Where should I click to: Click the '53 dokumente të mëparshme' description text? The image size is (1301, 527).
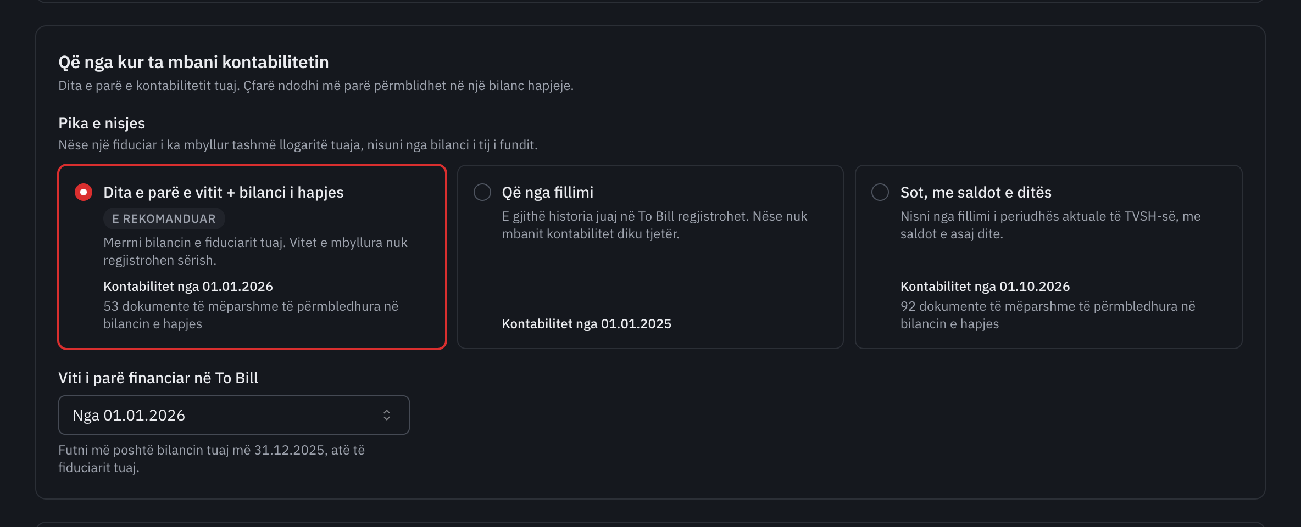pyautogui.click(x=251, y=315)
